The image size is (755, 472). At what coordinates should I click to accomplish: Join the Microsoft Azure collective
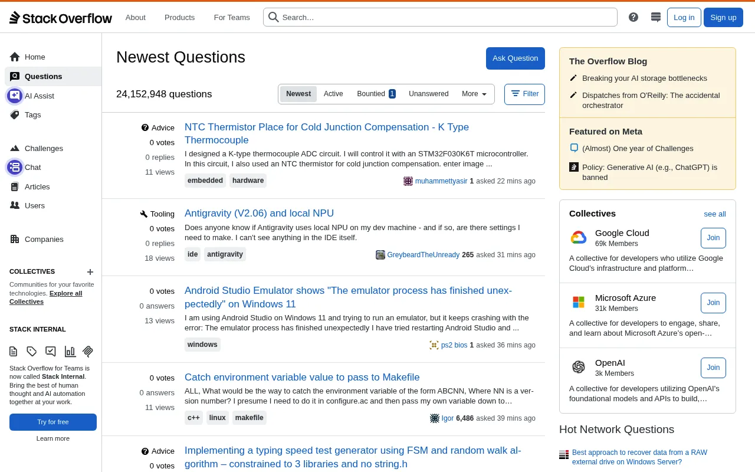[713, 303]
